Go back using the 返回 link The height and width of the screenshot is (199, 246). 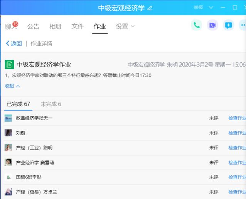(14, 43)
